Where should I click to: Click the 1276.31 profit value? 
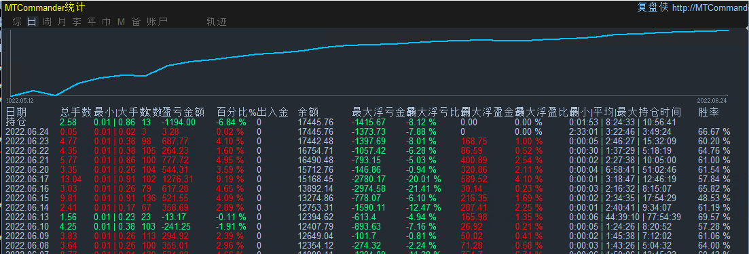[x=178, y=179]
